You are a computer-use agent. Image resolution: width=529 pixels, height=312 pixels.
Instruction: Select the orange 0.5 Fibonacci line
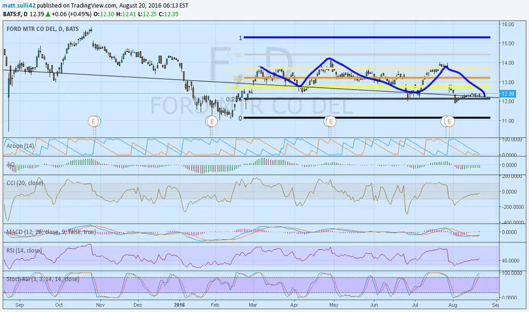(367, 78)
